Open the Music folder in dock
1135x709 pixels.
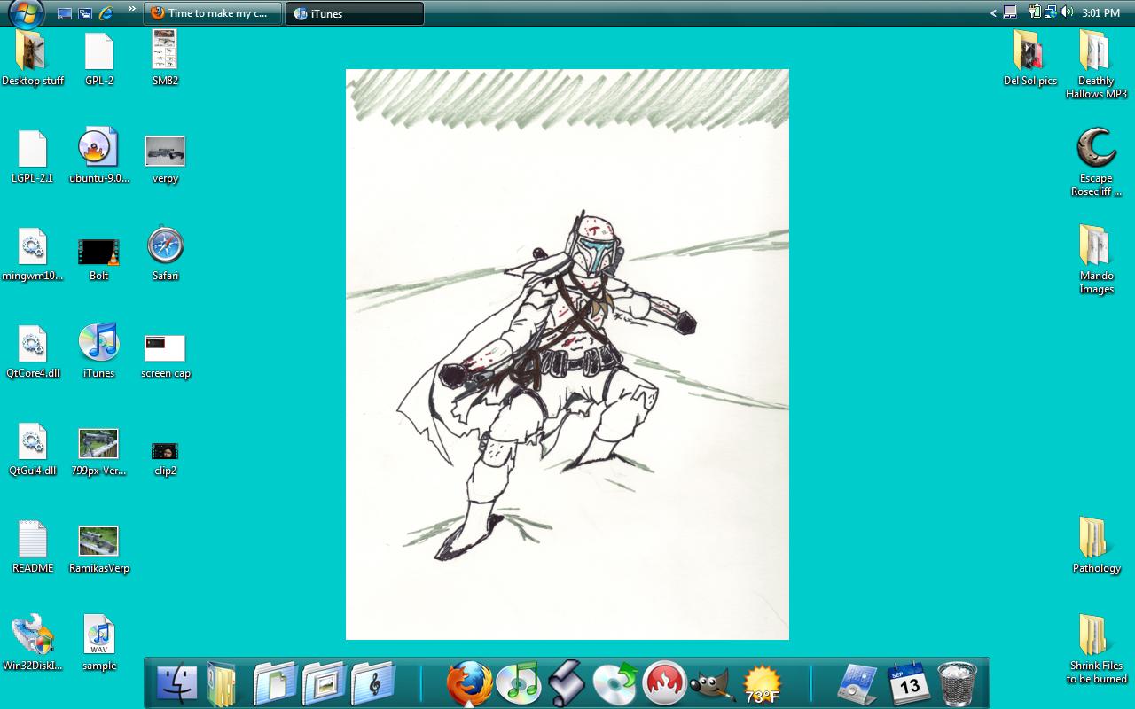pos(372,683)
